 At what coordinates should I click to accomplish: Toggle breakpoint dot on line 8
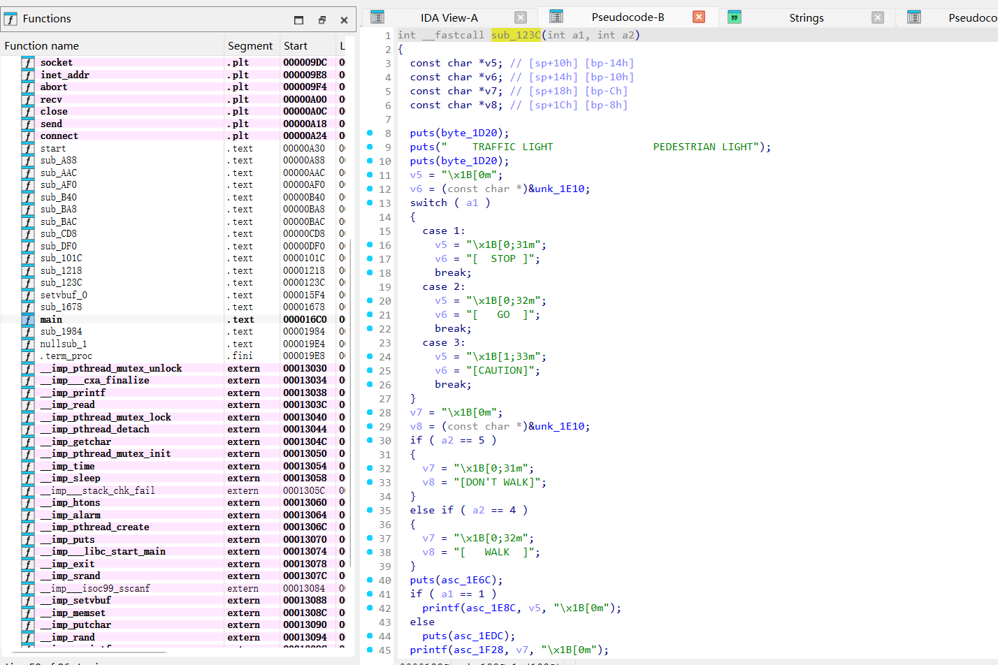[x=370, y=133]
